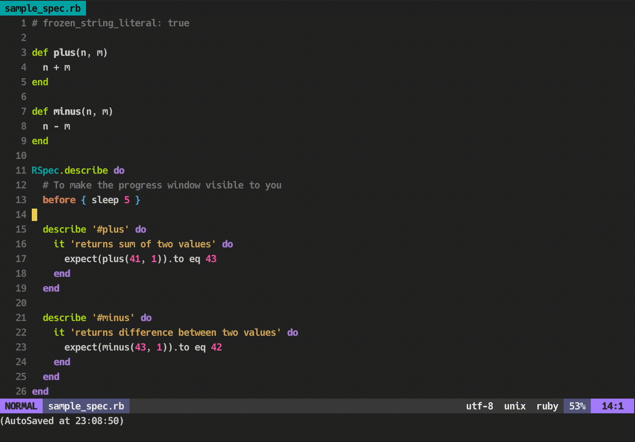Place cursor on 'def plus(n, m)'
635x442 pixels.
coord(69,52)
